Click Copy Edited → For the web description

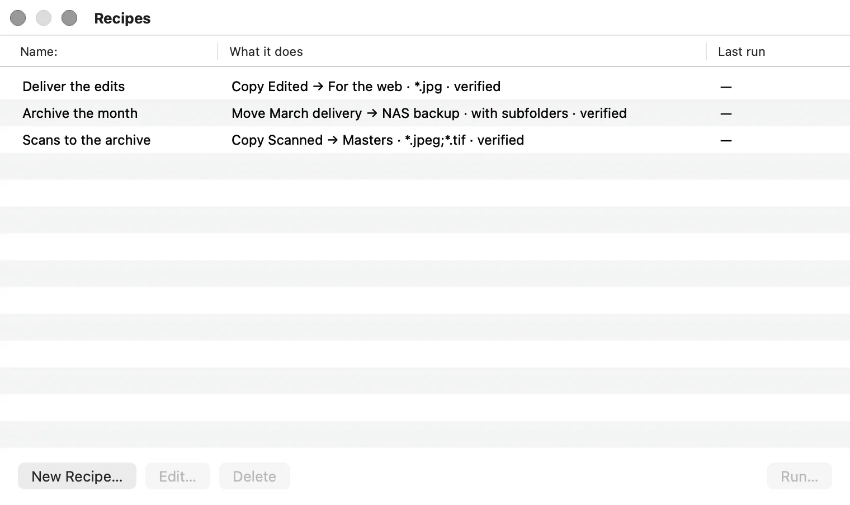tap(366, 86)
